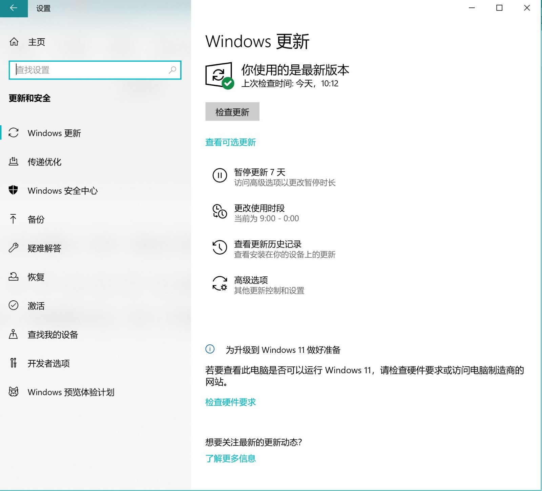Click the 开发者选项 tools icon
Viewport: 542px width, 491px height.
(14, 363)
